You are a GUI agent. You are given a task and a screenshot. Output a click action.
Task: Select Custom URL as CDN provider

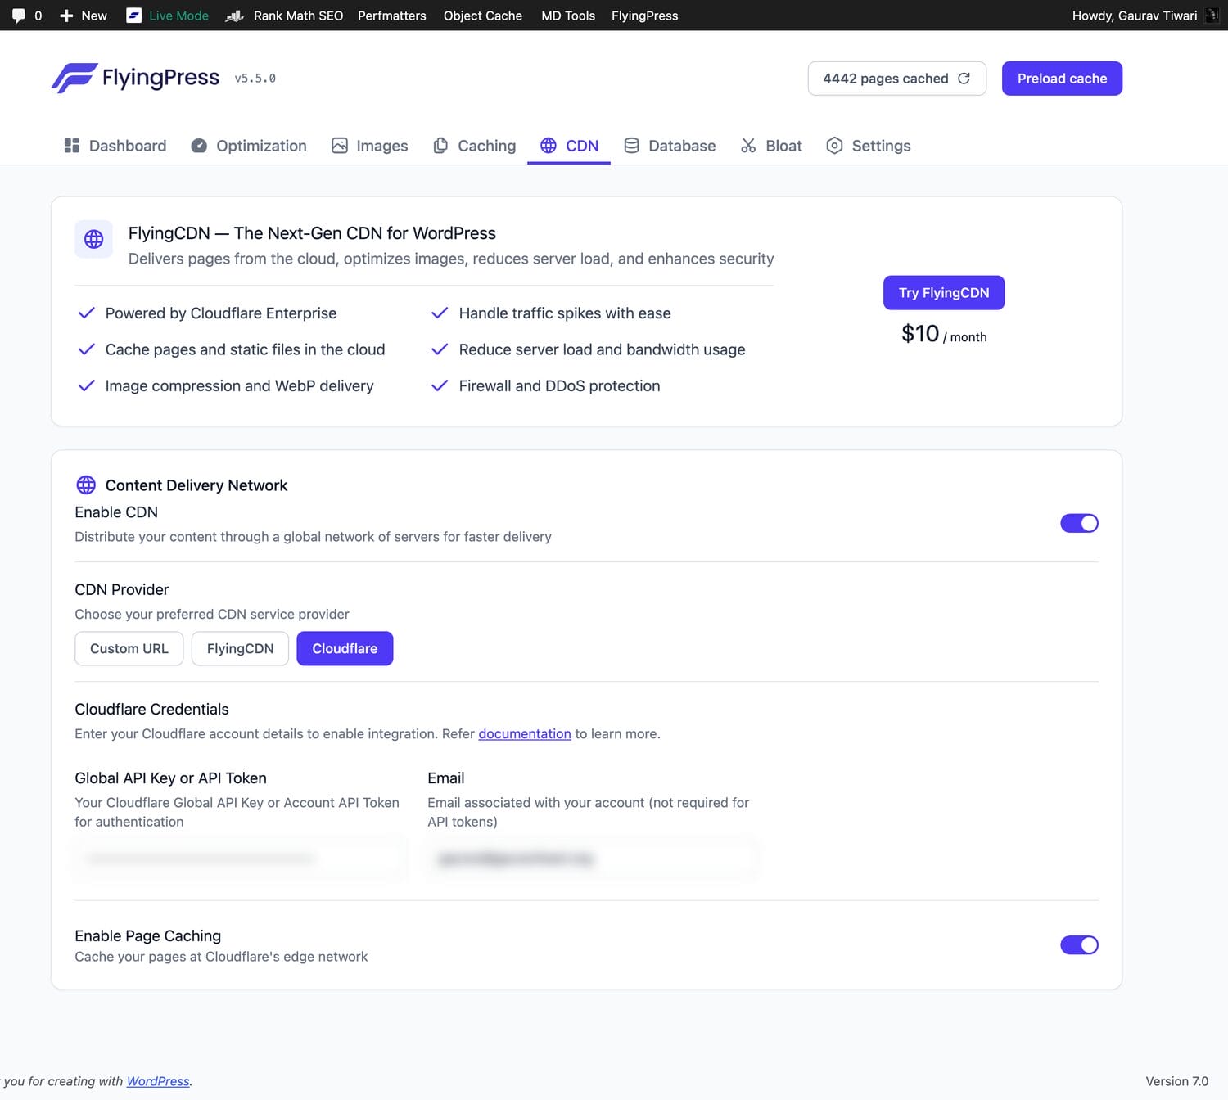[x=129, y=648]
